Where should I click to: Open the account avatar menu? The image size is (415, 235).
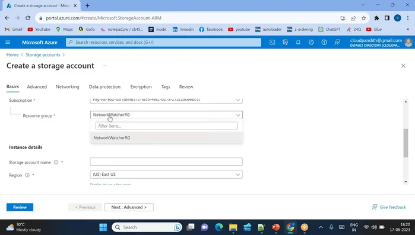(408, 42)
